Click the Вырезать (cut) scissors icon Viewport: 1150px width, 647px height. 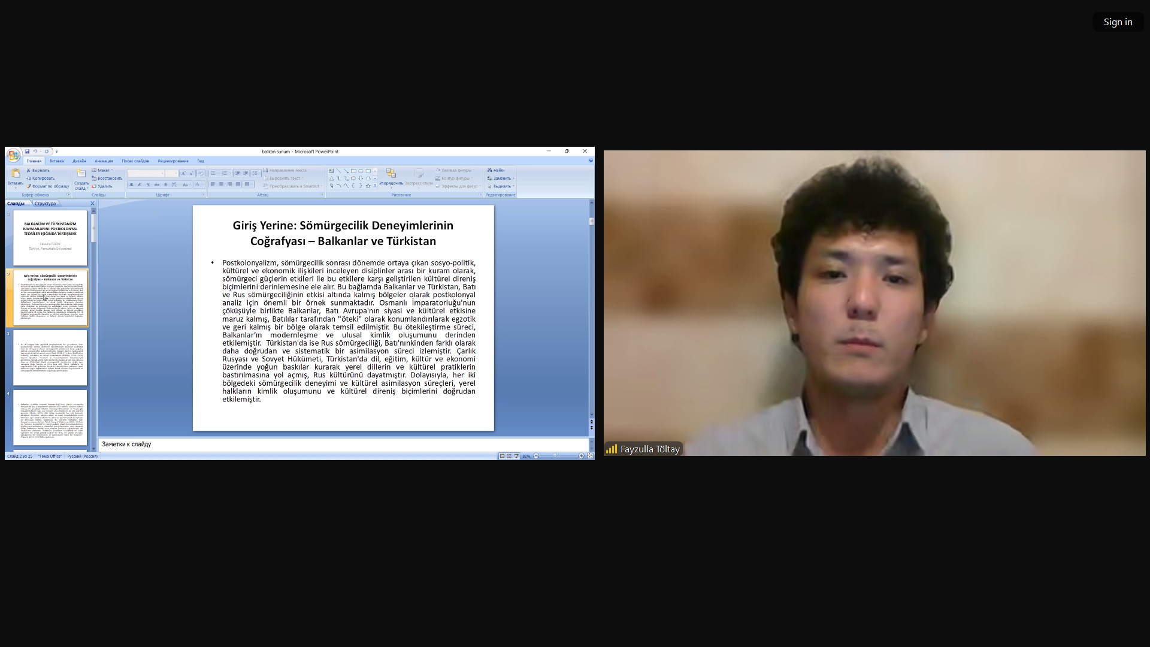click(x=28, y=171)
